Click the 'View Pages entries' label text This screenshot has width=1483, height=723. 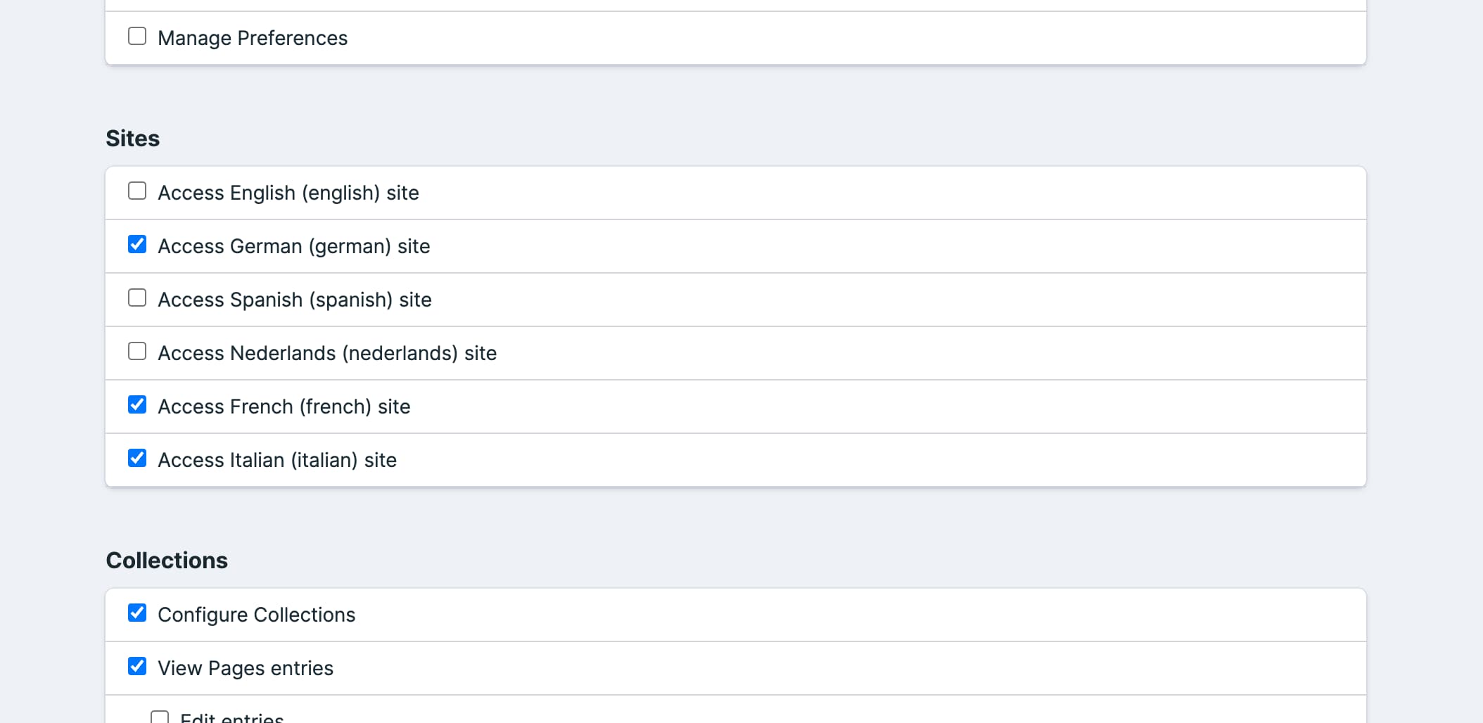point(245,668)
